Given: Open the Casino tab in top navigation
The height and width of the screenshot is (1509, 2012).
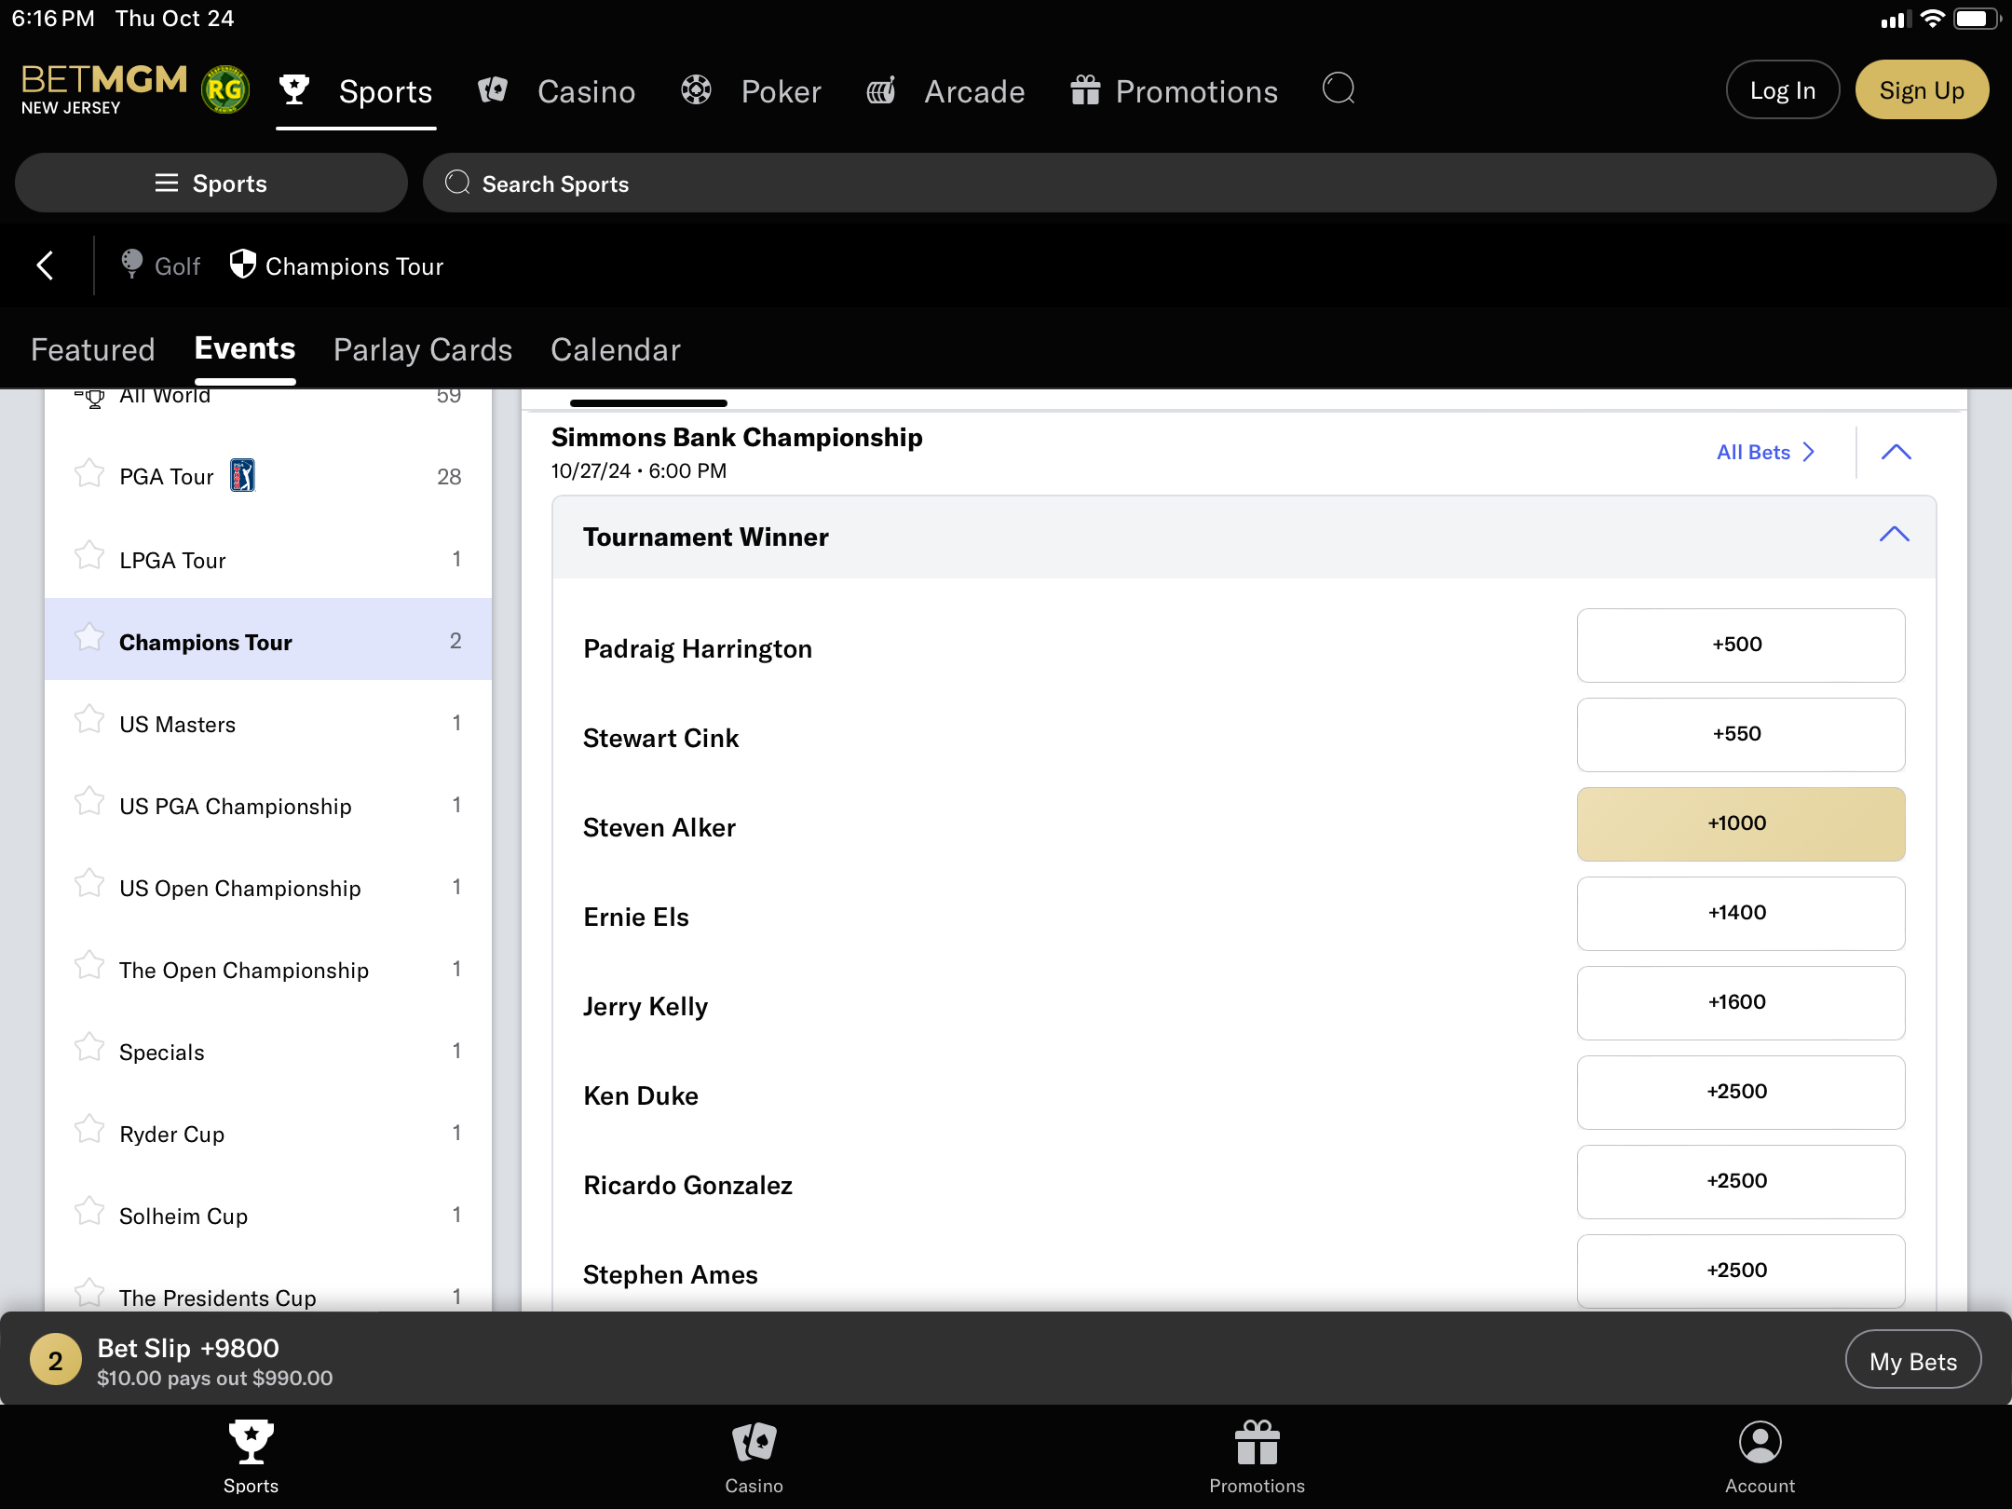Looking at the screenshot, I should (x=556, y=91).
